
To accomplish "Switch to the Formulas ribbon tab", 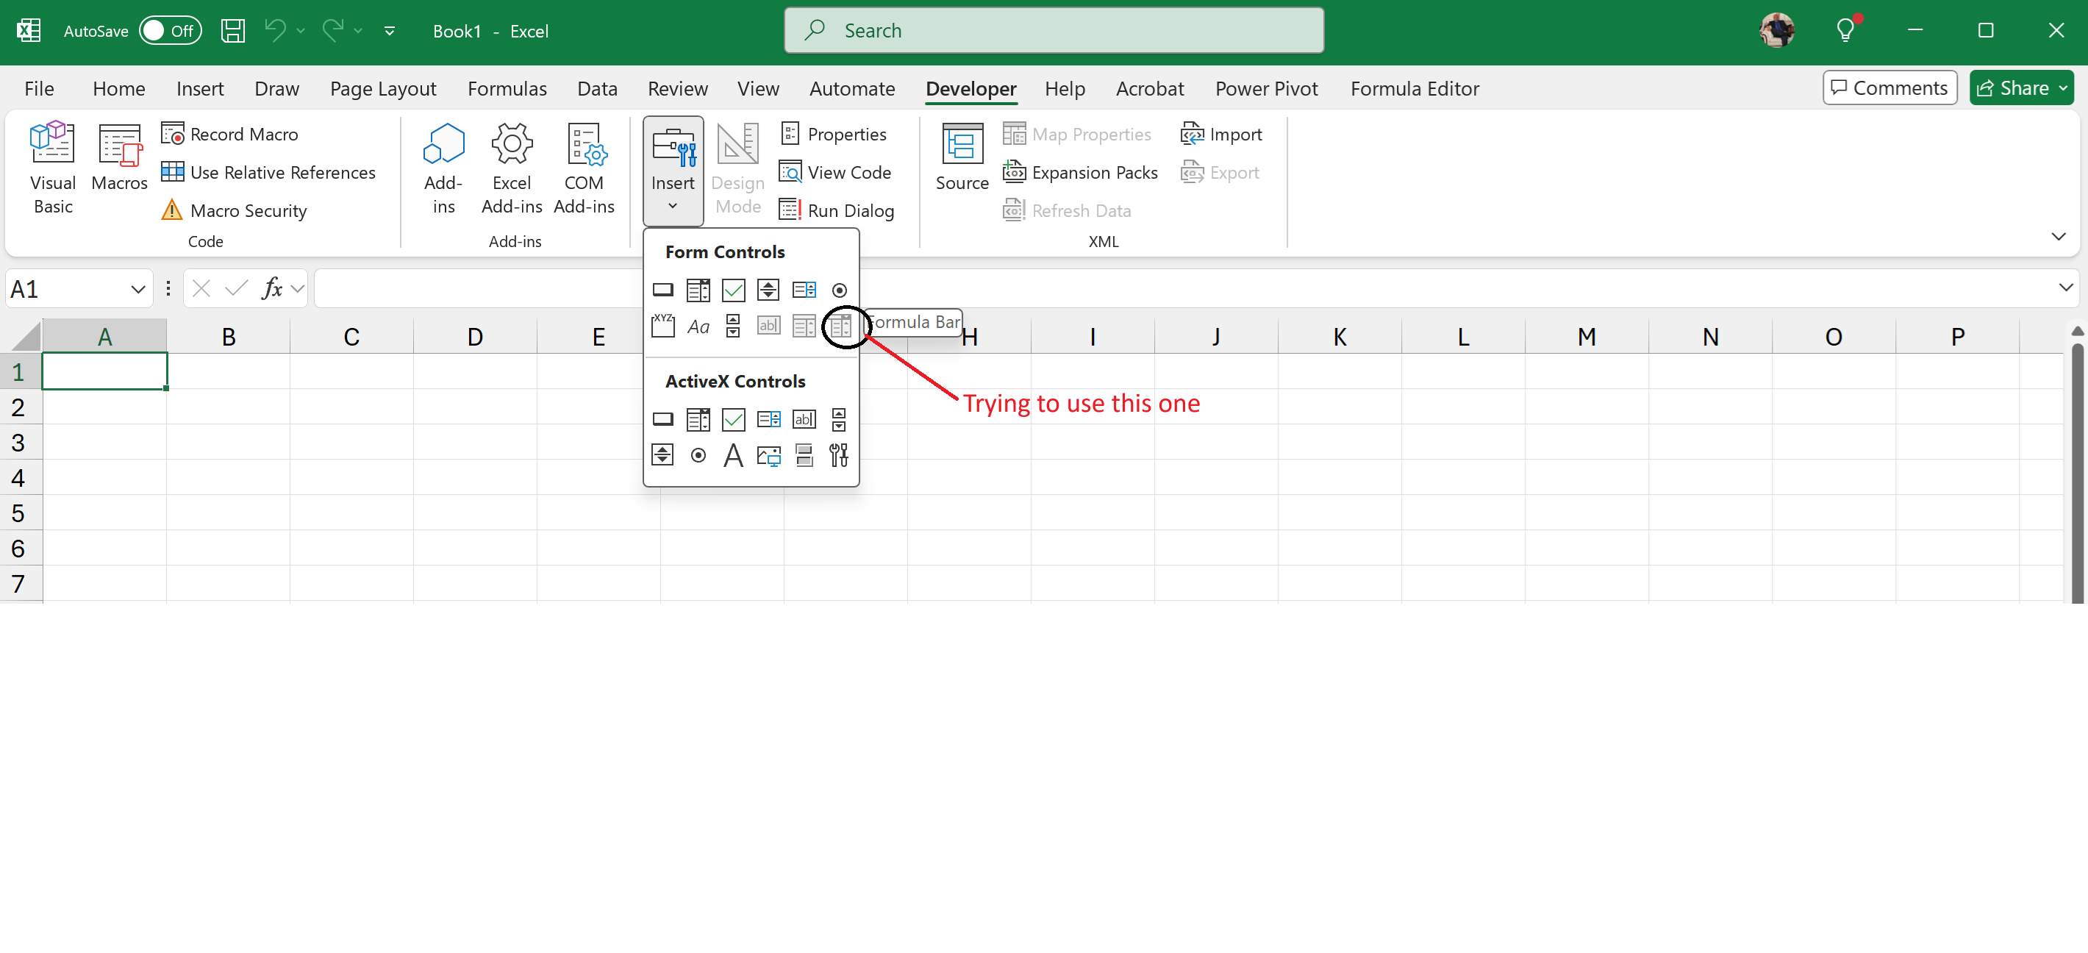I will click(x=507, y=88).
